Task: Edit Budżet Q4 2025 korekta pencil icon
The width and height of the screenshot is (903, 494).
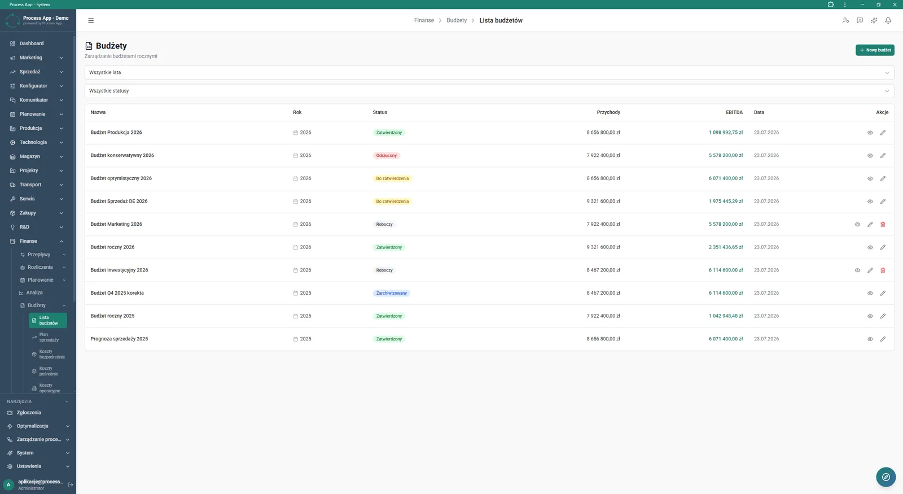Action: click(x=883, y=293)
